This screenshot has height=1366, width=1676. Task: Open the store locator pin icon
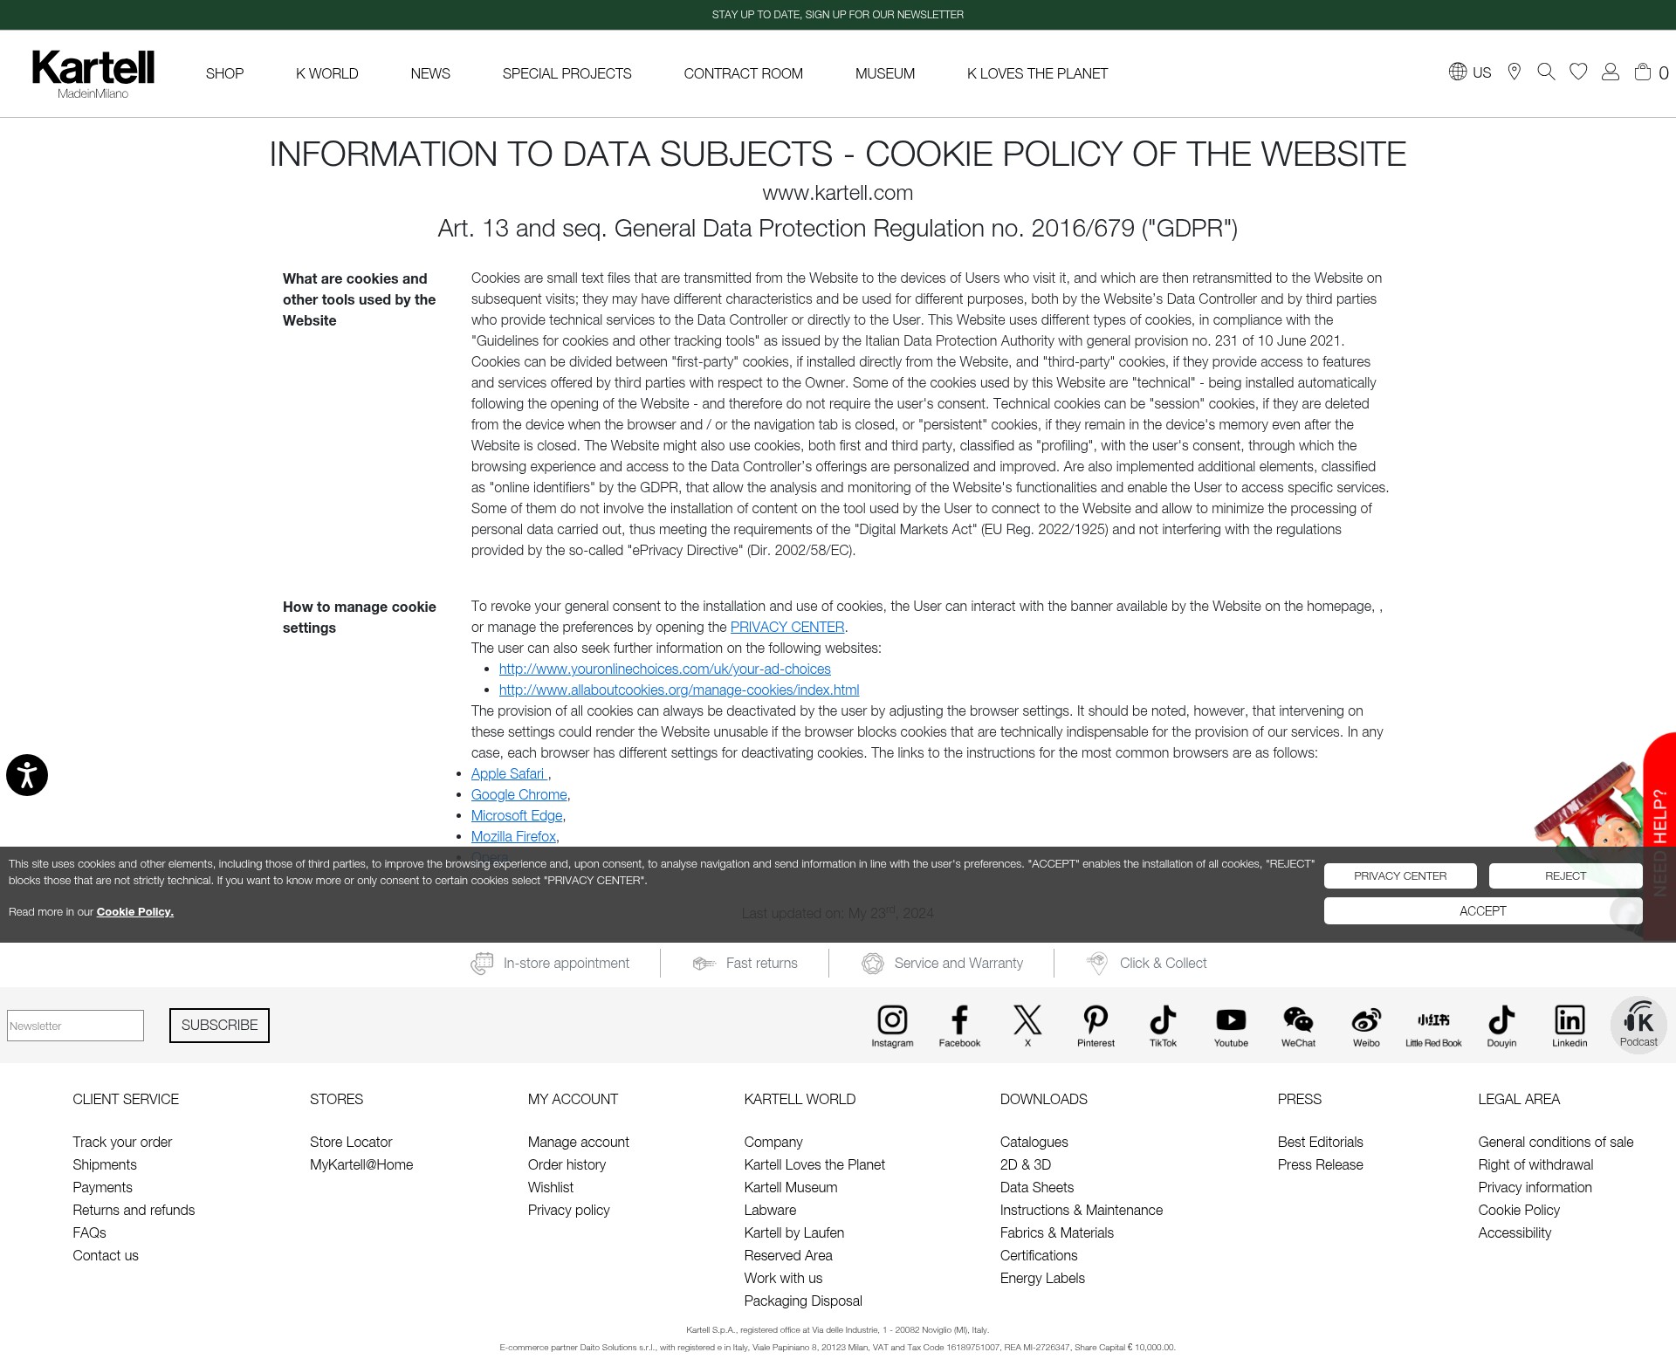point(1515,72)
